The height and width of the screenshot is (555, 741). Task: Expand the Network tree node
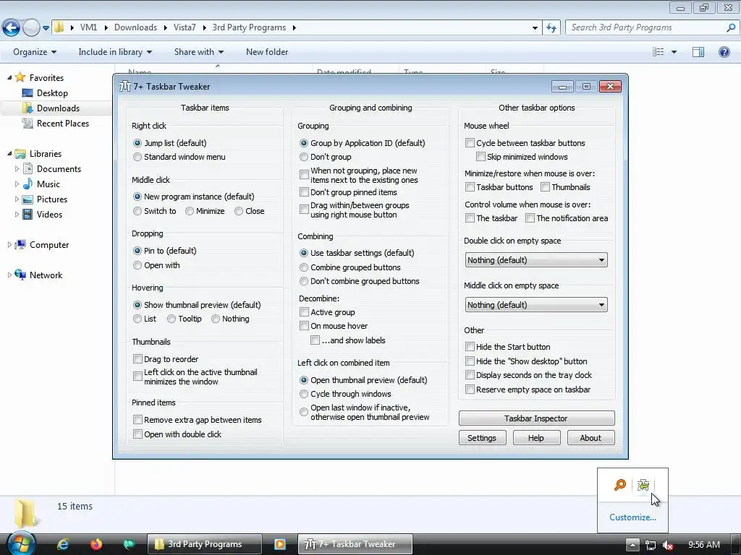(9, 275)
